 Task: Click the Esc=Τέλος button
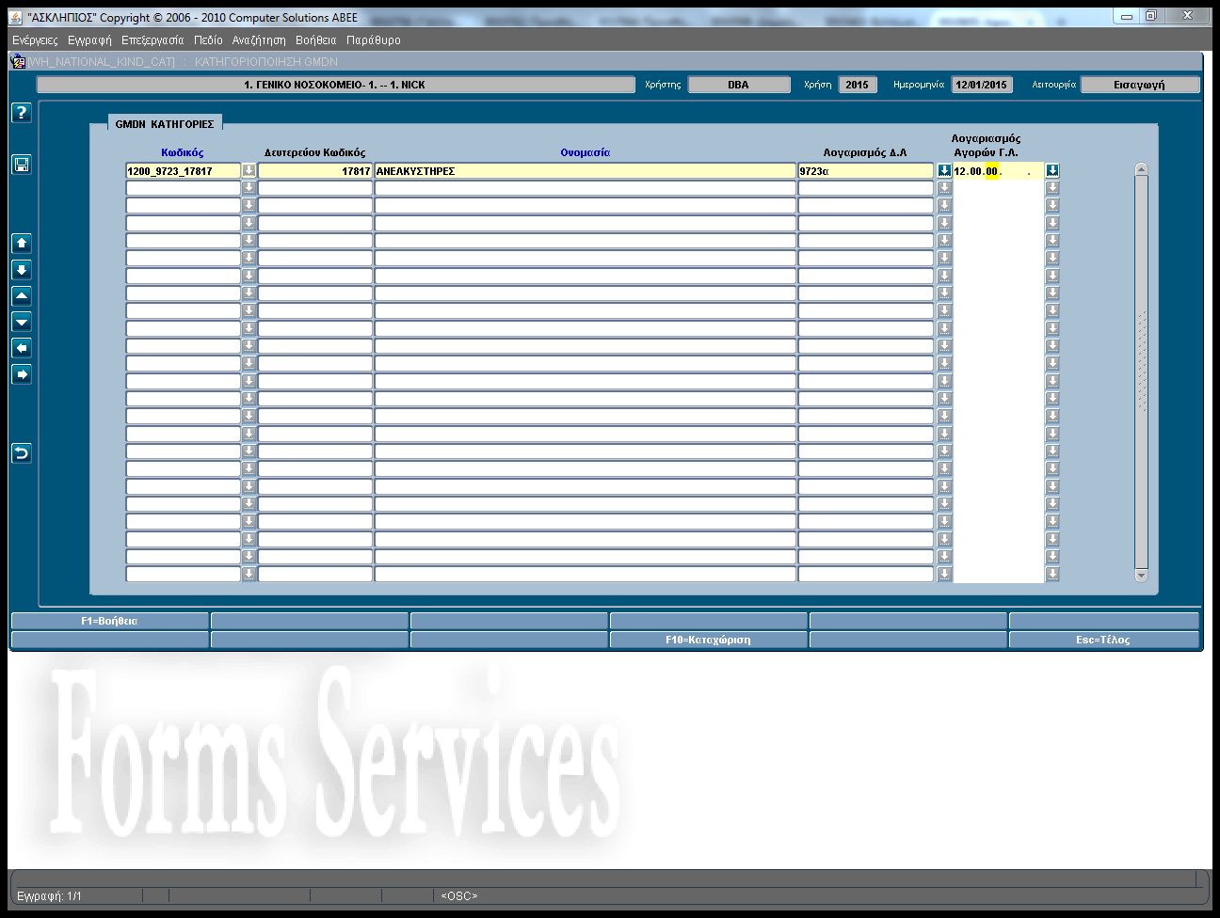click(x=1103, y=640)
